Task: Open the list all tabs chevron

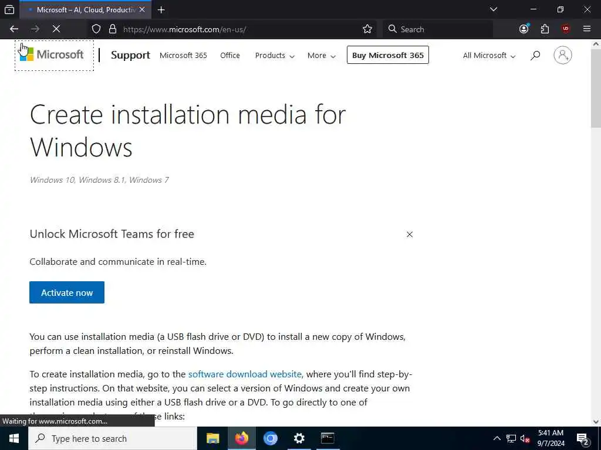Action: point(493,9)
